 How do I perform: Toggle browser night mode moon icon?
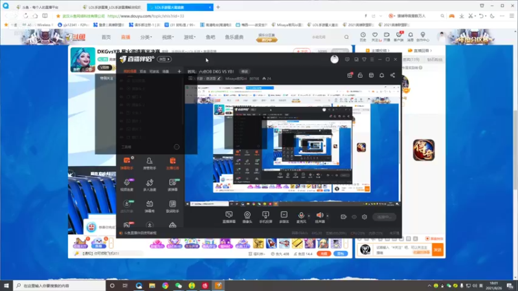click(492, 16)
